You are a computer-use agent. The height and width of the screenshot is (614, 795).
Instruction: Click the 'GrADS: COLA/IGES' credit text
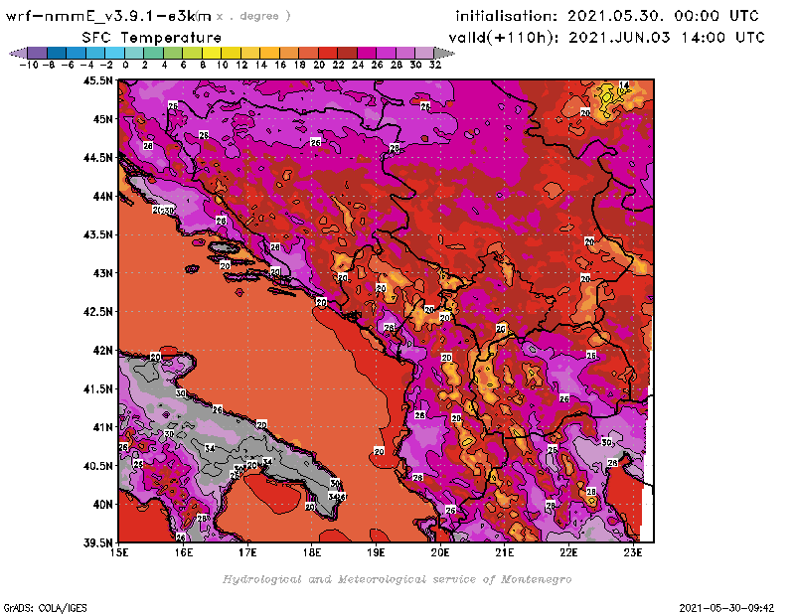tap(45, 608)
